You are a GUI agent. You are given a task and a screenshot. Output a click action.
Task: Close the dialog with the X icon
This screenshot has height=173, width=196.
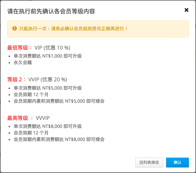tap(186, 10)
